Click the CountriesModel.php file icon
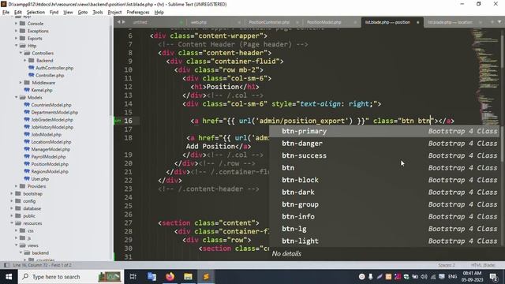This screenshot has height=284, width=505. point(27,105)
